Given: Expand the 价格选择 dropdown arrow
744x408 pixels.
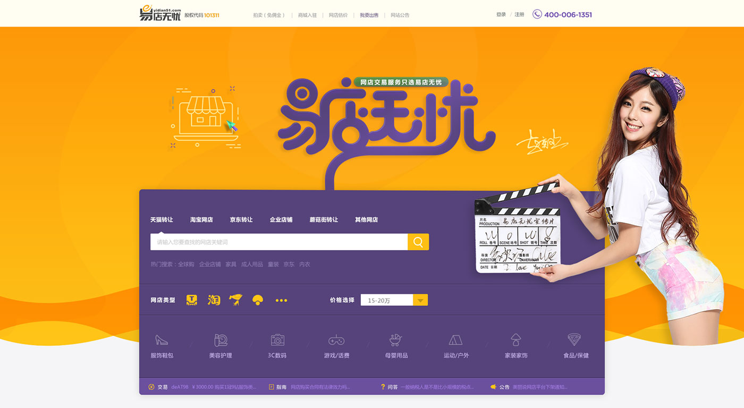Looking at the screenshot, I should pos(420,300).
